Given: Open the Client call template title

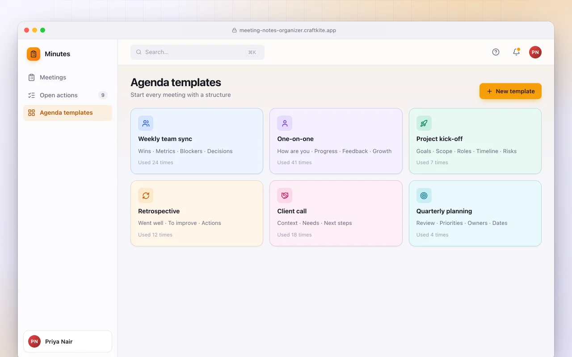Looking at the screenshot, I should click(x=292, y=211).
